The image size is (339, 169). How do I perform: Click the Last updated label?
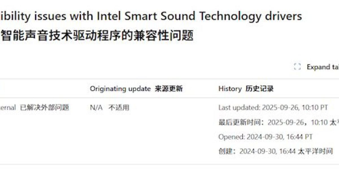239,108
